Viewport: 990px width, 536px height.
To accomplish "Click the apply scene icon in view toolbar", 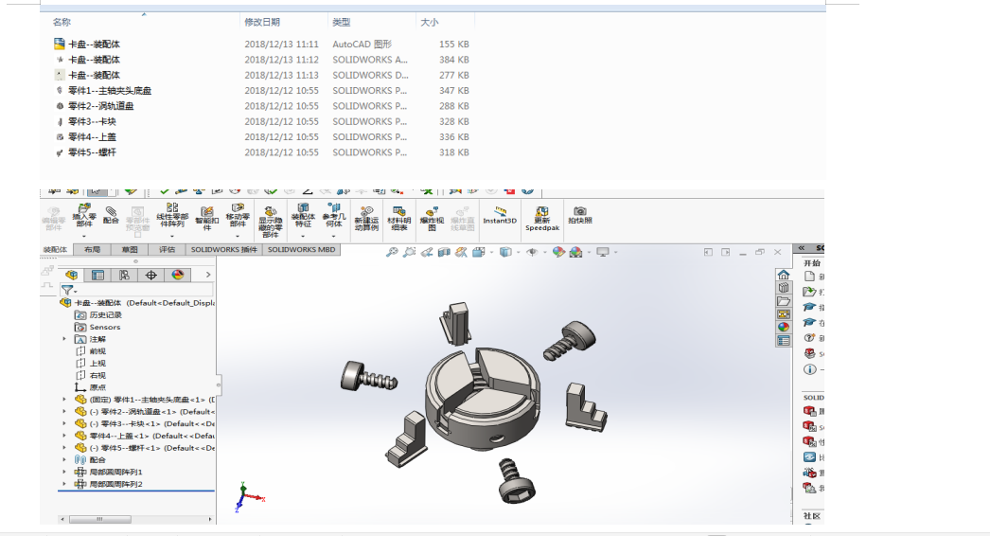I will [x=575, y=252].
